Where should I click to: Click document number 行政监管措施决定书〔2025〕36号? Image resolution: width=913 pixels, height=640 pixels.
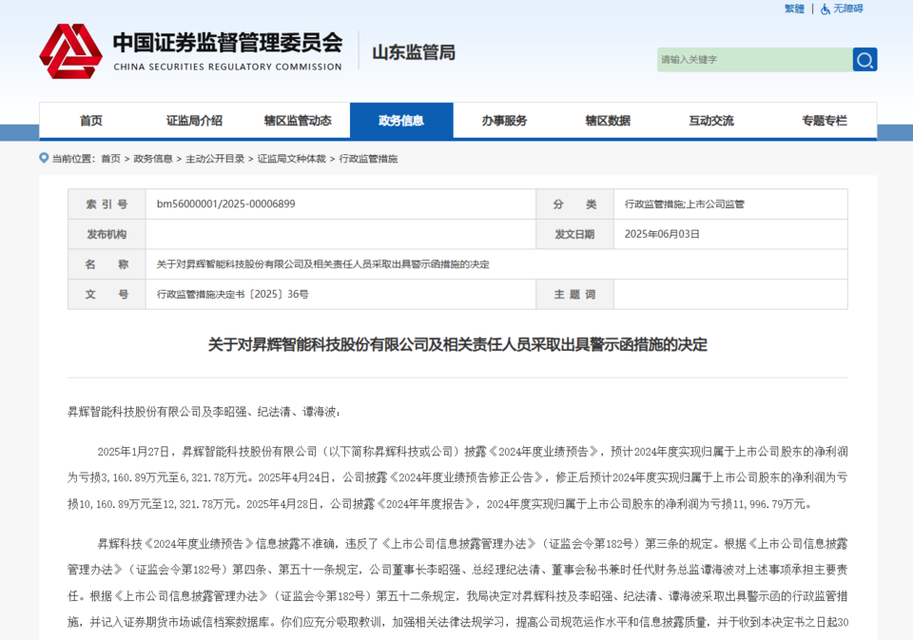[232, 294]
